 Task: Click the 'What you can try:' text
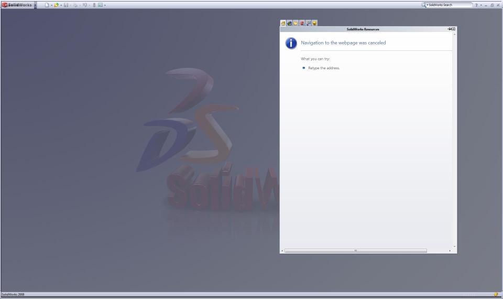[x=315, y=59]
